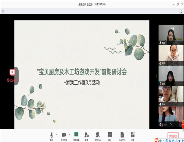The height and width of the screenshot is (142, 184).
Task: Open the chat (聊天) panel
Action: (x=110, y=135)
